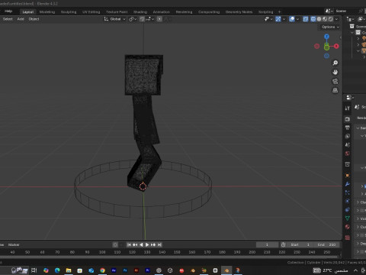Viewport: 366px width, 275px height.
Task: Select rendered viewport shading
Action: click(331, 19)
